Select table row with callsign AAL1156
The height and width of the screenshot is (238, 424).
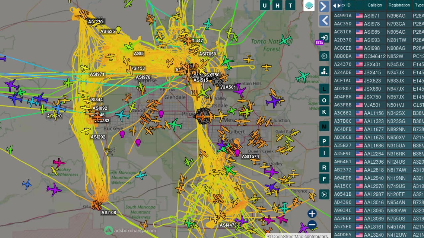point(378,113)
